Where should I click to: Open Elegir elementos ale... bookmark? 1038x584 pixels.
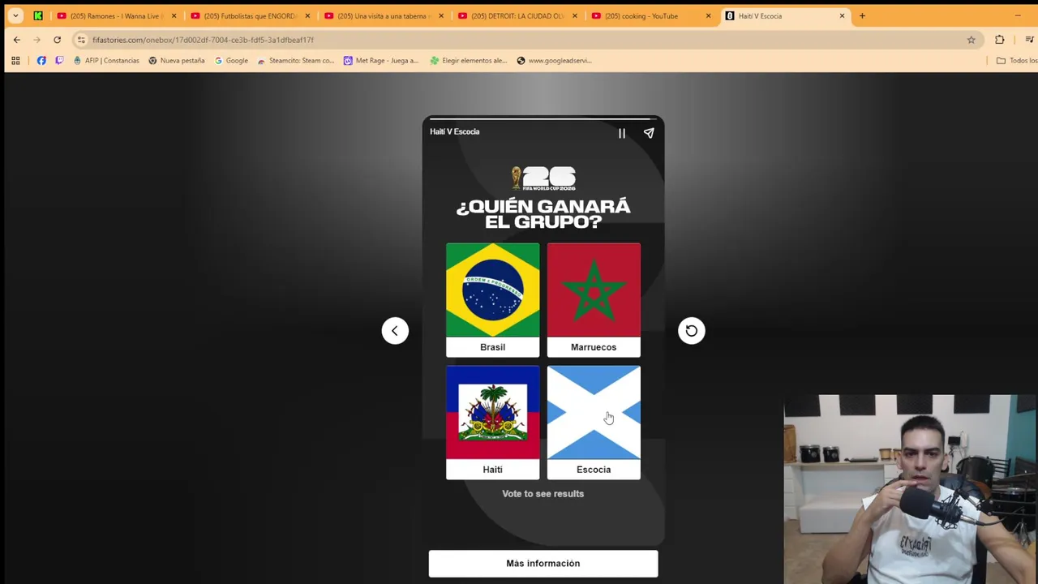[469, 61]
